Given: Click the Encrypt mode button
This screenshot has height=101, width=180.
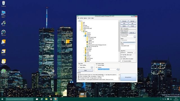Looking at the screenshot, I should tap(124, 21).
